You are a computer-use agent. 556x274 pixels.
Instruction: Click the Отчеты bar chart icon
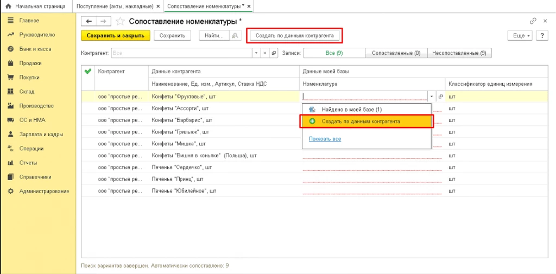point(11,163)
